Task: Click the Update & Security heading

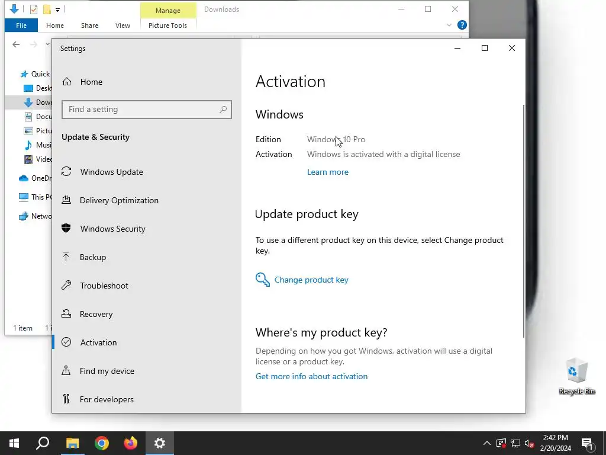Action: [95, 137]
